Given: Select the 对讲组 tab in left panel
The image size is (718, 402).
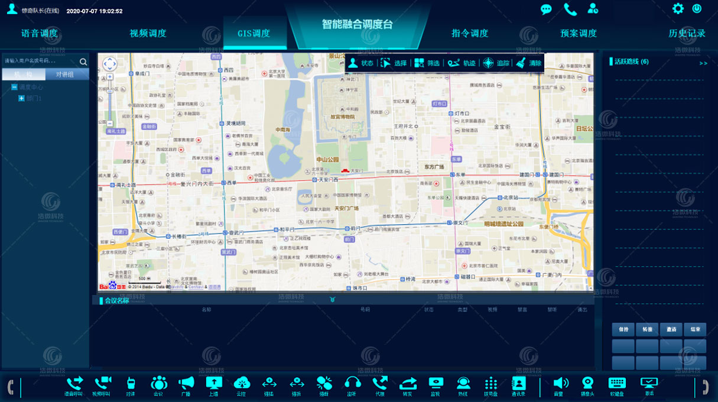Looking at the screenshot, I should (x=64, y=74).
